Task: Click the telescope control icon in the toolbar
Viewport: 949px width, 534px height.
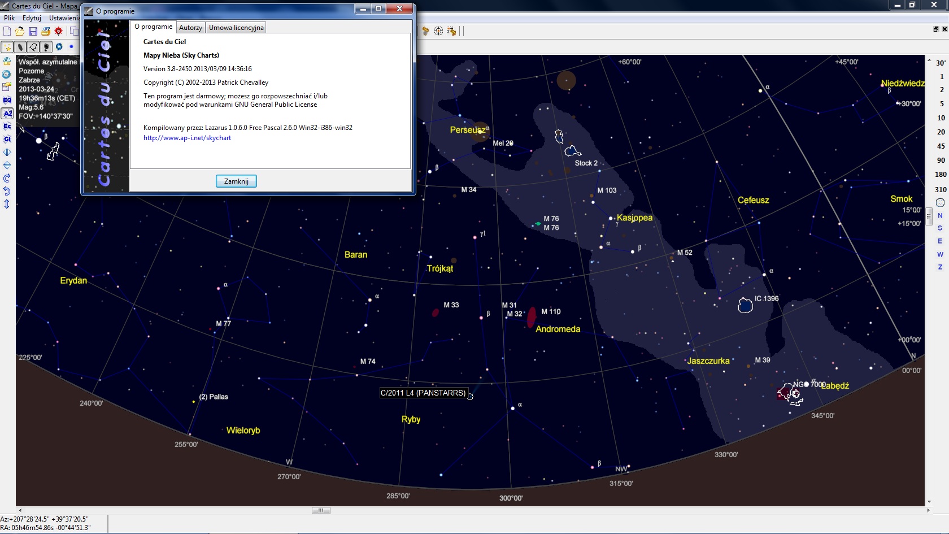Action: click(425, 31)
